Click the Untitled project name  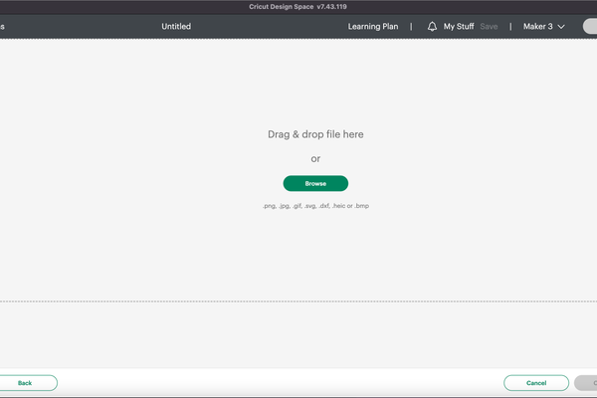click(x=176, y=27)
